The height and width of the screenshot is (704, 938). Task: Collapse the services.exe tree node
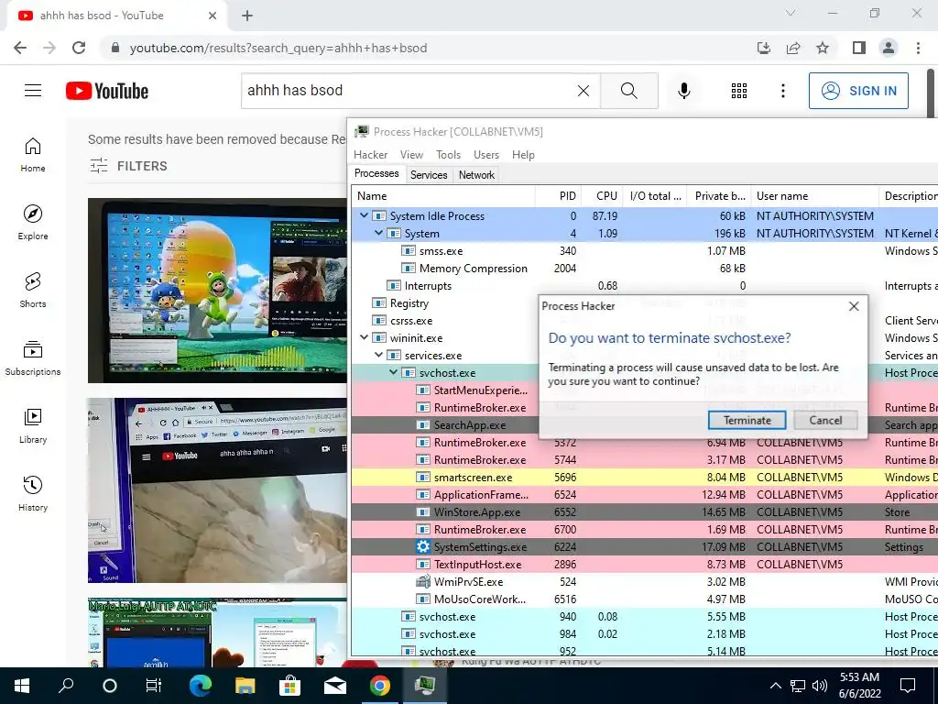378,355
